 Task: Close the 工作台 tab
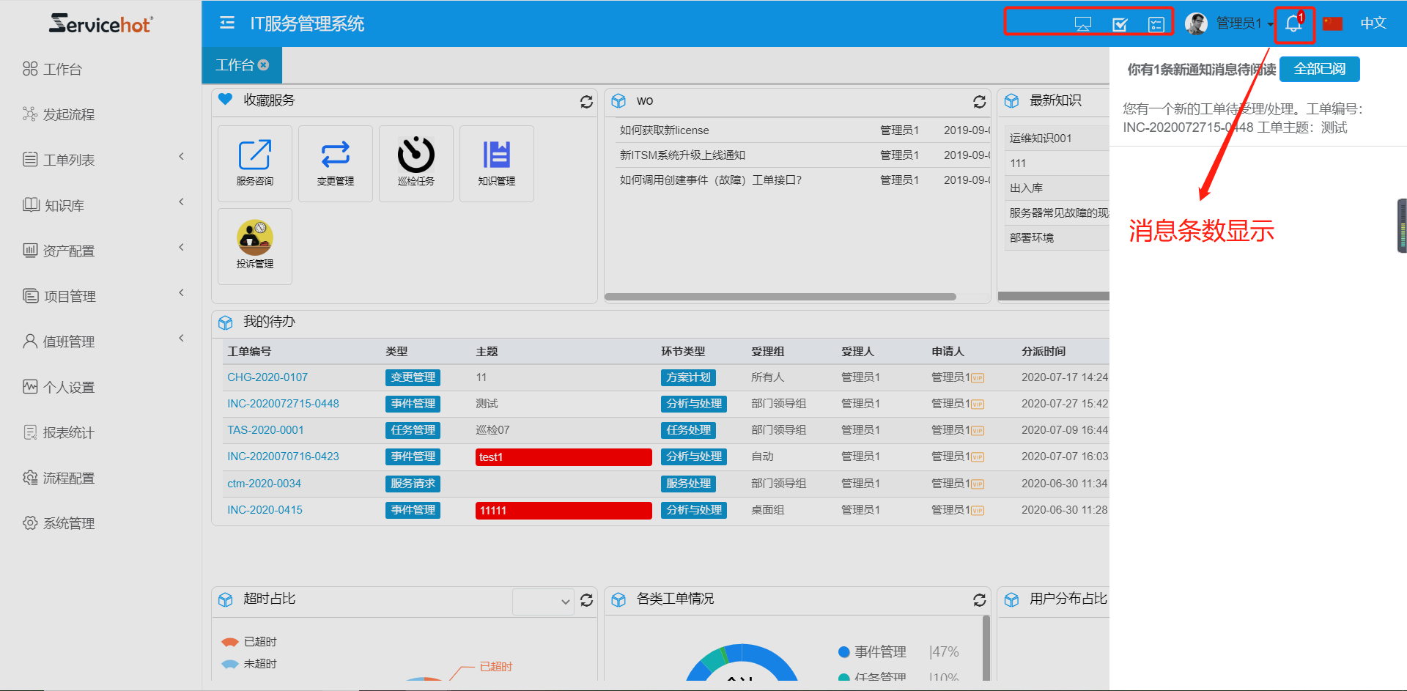(264, 65)
